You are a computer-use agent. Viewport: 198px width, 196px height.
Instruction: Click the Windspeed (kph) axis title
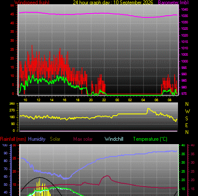coord(32,3)
